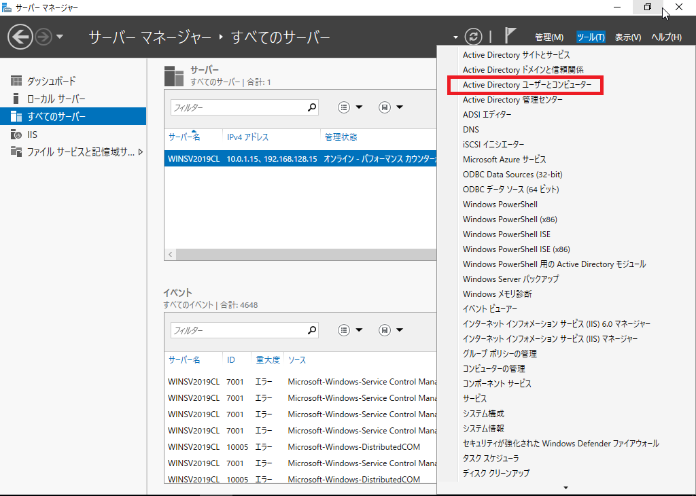Viewport: 696px width, 496px height.
Task: Select IIS in sidebar
Action: click(x=73, y=135)
